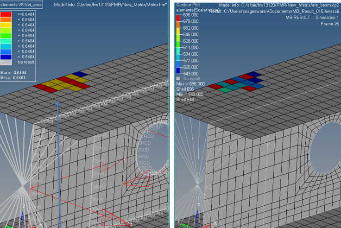
Task: Click the 696.000 legend value in right window
Action: [191, 15]
